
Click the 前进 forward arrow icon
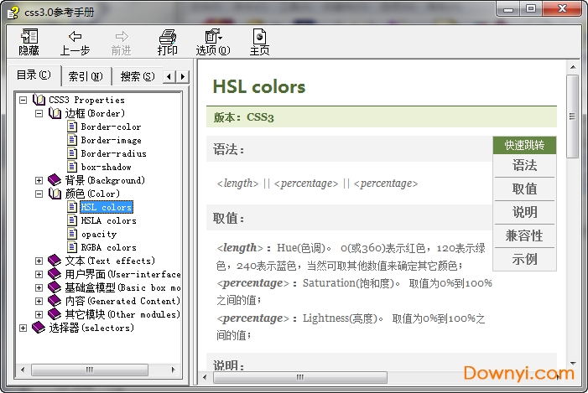122,36
